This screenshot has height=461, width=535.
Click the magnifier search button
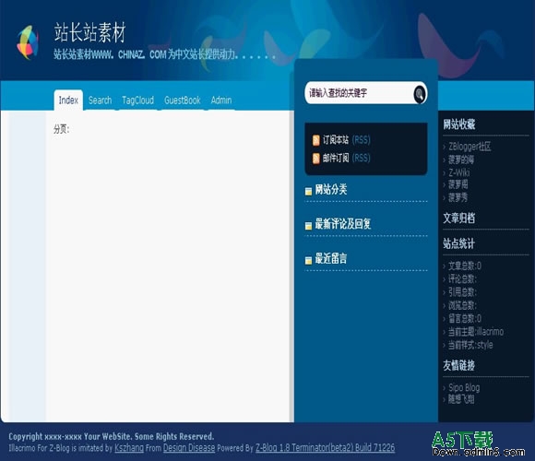[x=420, y=94]
